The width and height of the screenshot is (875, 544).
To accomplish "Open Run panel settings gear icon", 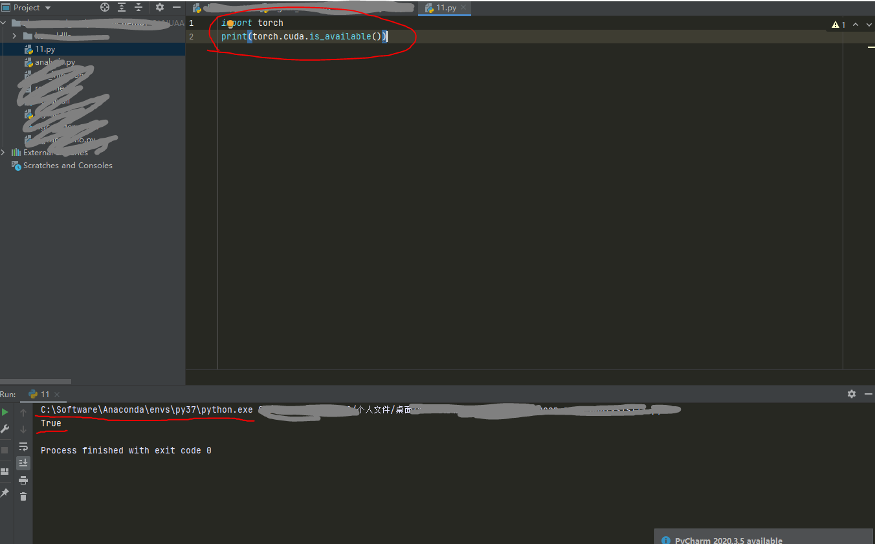I will 852,394.
